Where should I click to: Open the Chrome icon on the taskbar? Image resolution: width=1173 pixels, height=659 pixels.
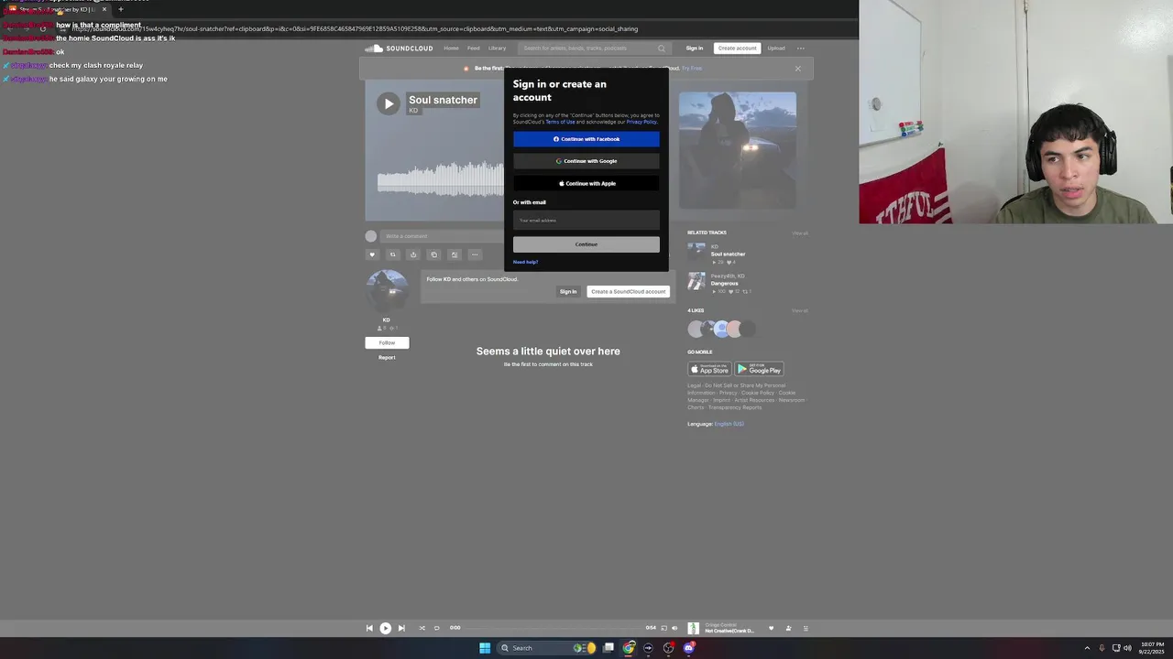pyautogui.click(x=629, y=648)
